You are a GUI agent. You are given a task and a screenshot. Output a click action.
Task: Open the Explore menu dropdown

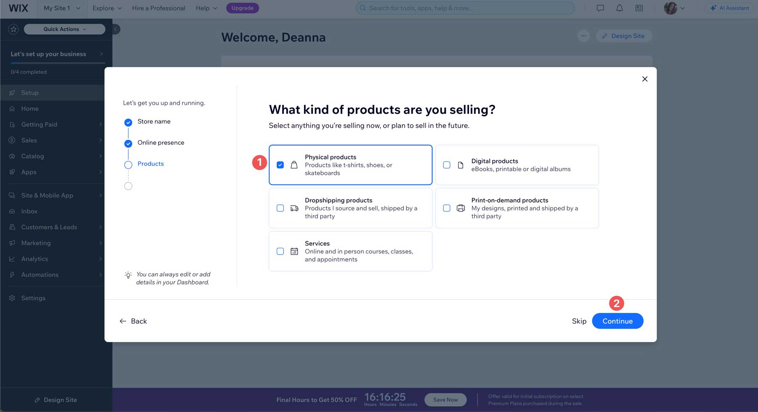click(x=107, y=8)
